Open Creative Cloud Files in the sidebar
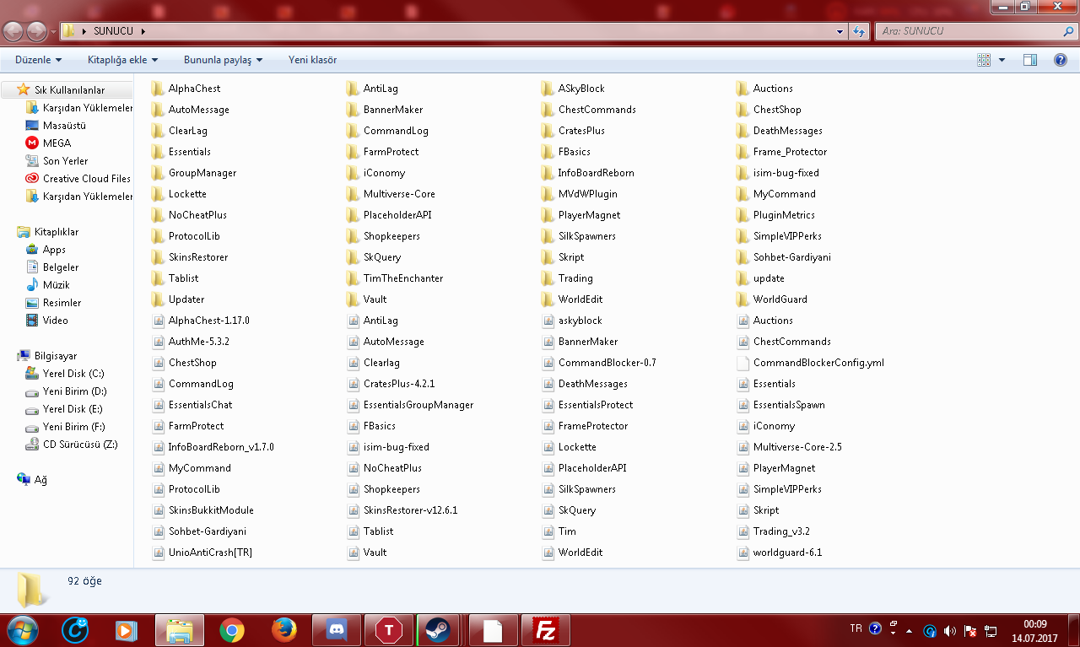This screenshot has width=1080, height=647. [87, 179]
